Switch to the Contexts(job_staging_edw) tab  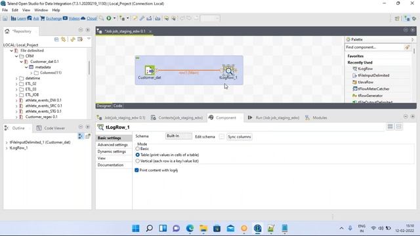click(x=177, y=118)
